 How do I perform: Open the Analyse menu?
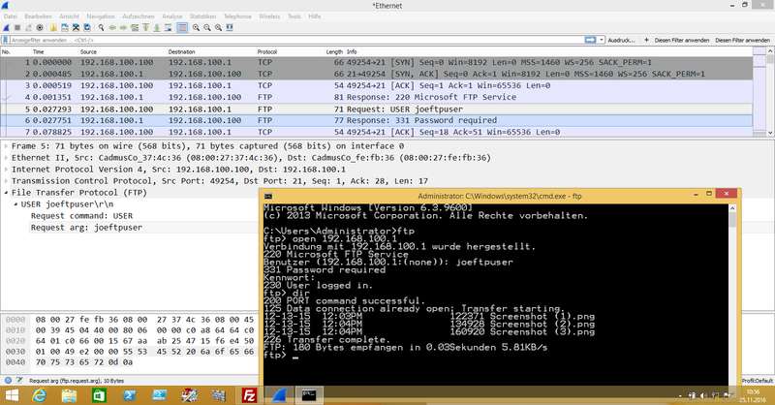172,17
